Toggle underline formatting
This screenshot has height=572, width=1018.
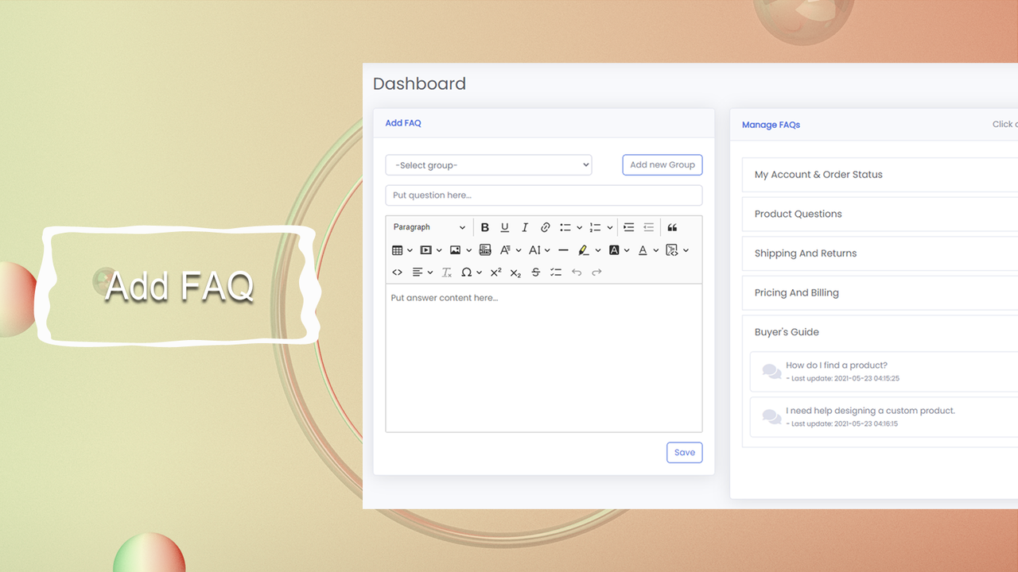pyautogui.click(x=504, y=227)
